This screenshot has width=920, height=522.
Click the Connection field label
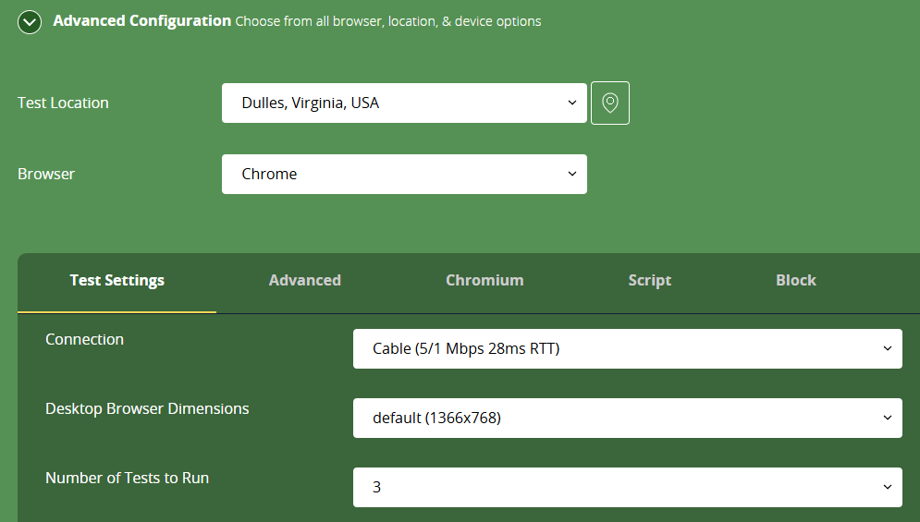point(84,340)
